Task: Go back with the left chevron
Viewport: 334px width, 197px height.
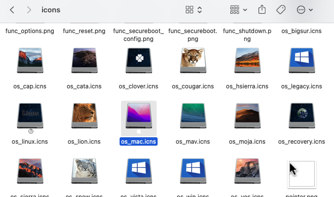Action: pos(12,10)
